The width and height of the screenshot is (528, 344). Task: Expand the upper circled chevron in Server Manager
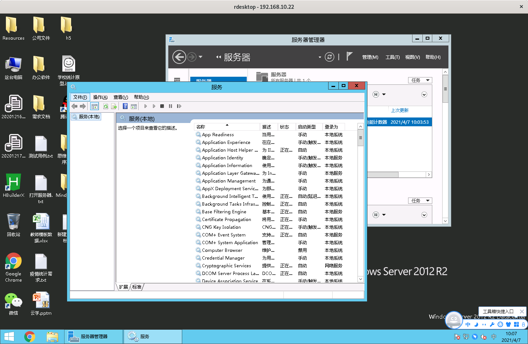pos(424,94)
